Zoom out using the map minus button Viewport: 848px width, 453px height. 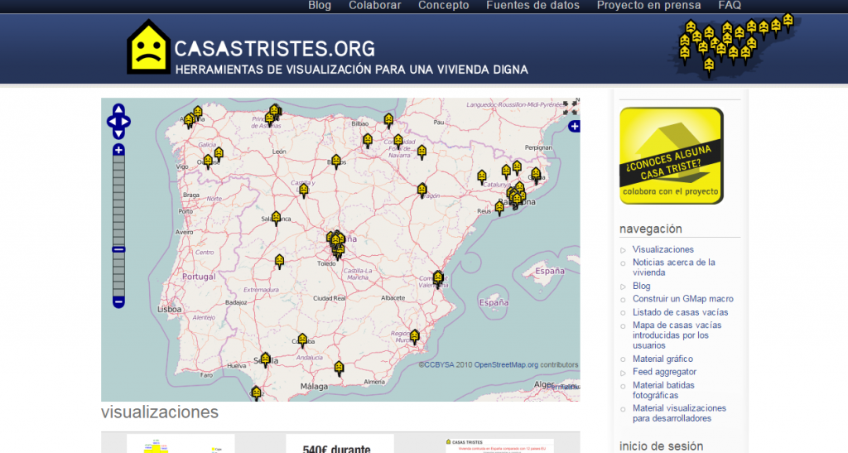[x=118, y=301]
